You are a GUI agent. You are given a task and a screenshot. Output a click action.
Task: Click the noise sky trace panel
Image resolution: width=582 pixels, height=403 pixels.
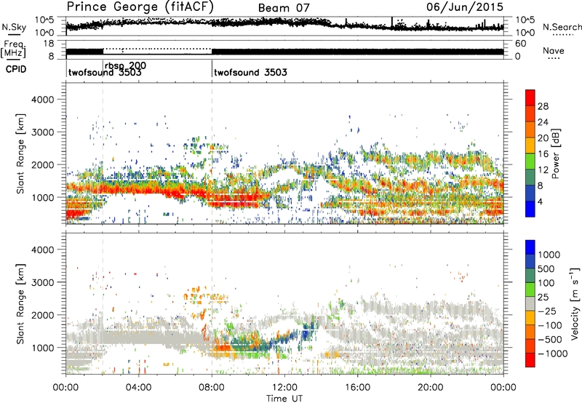(x=284, y=26)
